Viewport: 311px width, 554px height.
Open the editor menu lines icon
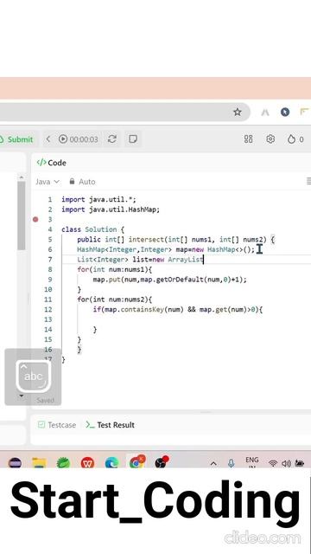(x=309, y=181)
